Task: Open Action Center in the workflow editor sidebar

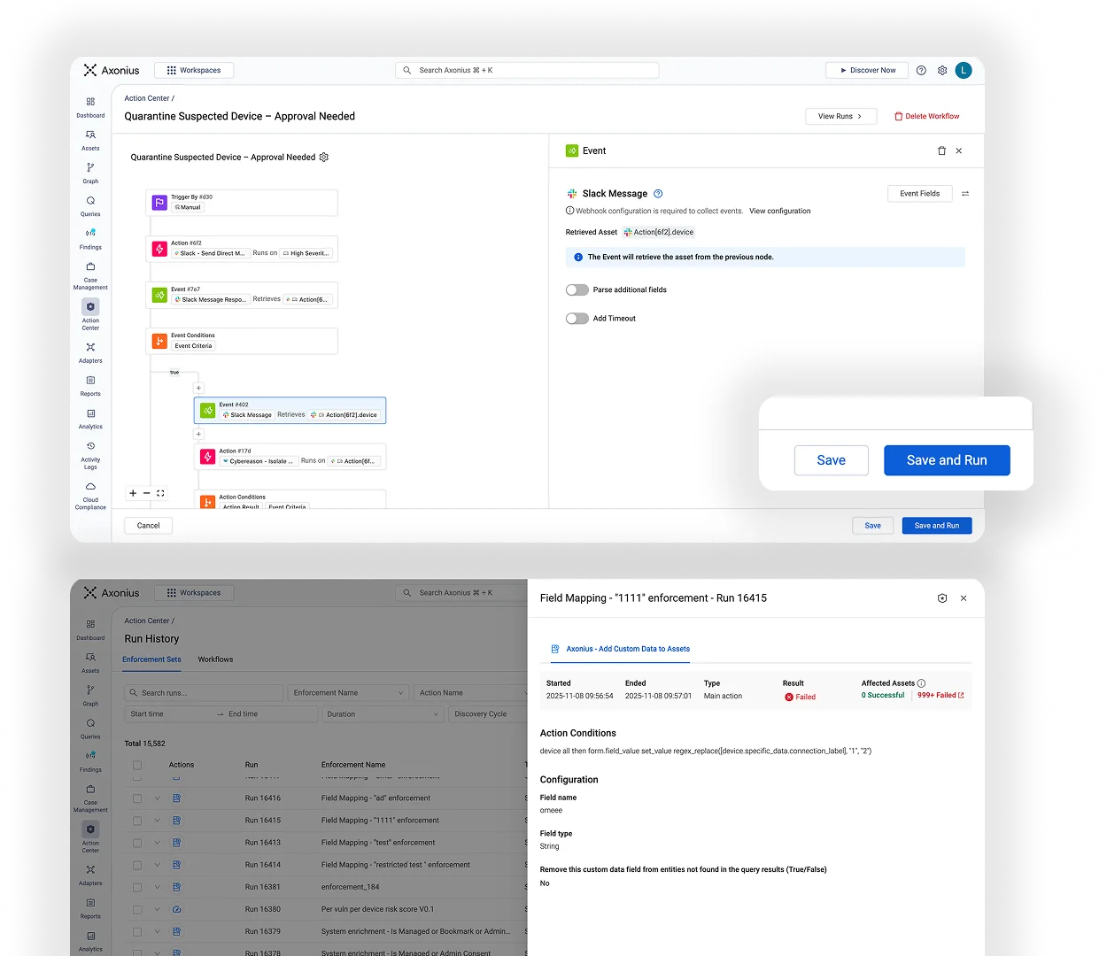Action: (90, 314)
